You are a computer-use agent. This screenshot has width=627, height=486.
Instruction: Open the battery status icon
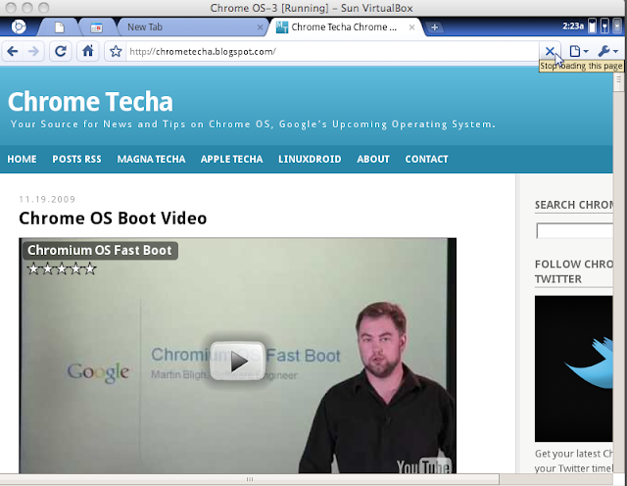tap(592, 26)
